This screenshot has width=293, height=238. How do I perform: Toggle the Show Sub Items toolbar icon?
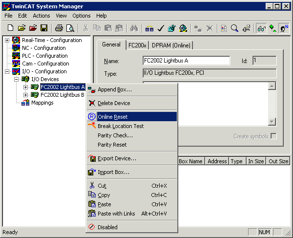coord(272,28)
